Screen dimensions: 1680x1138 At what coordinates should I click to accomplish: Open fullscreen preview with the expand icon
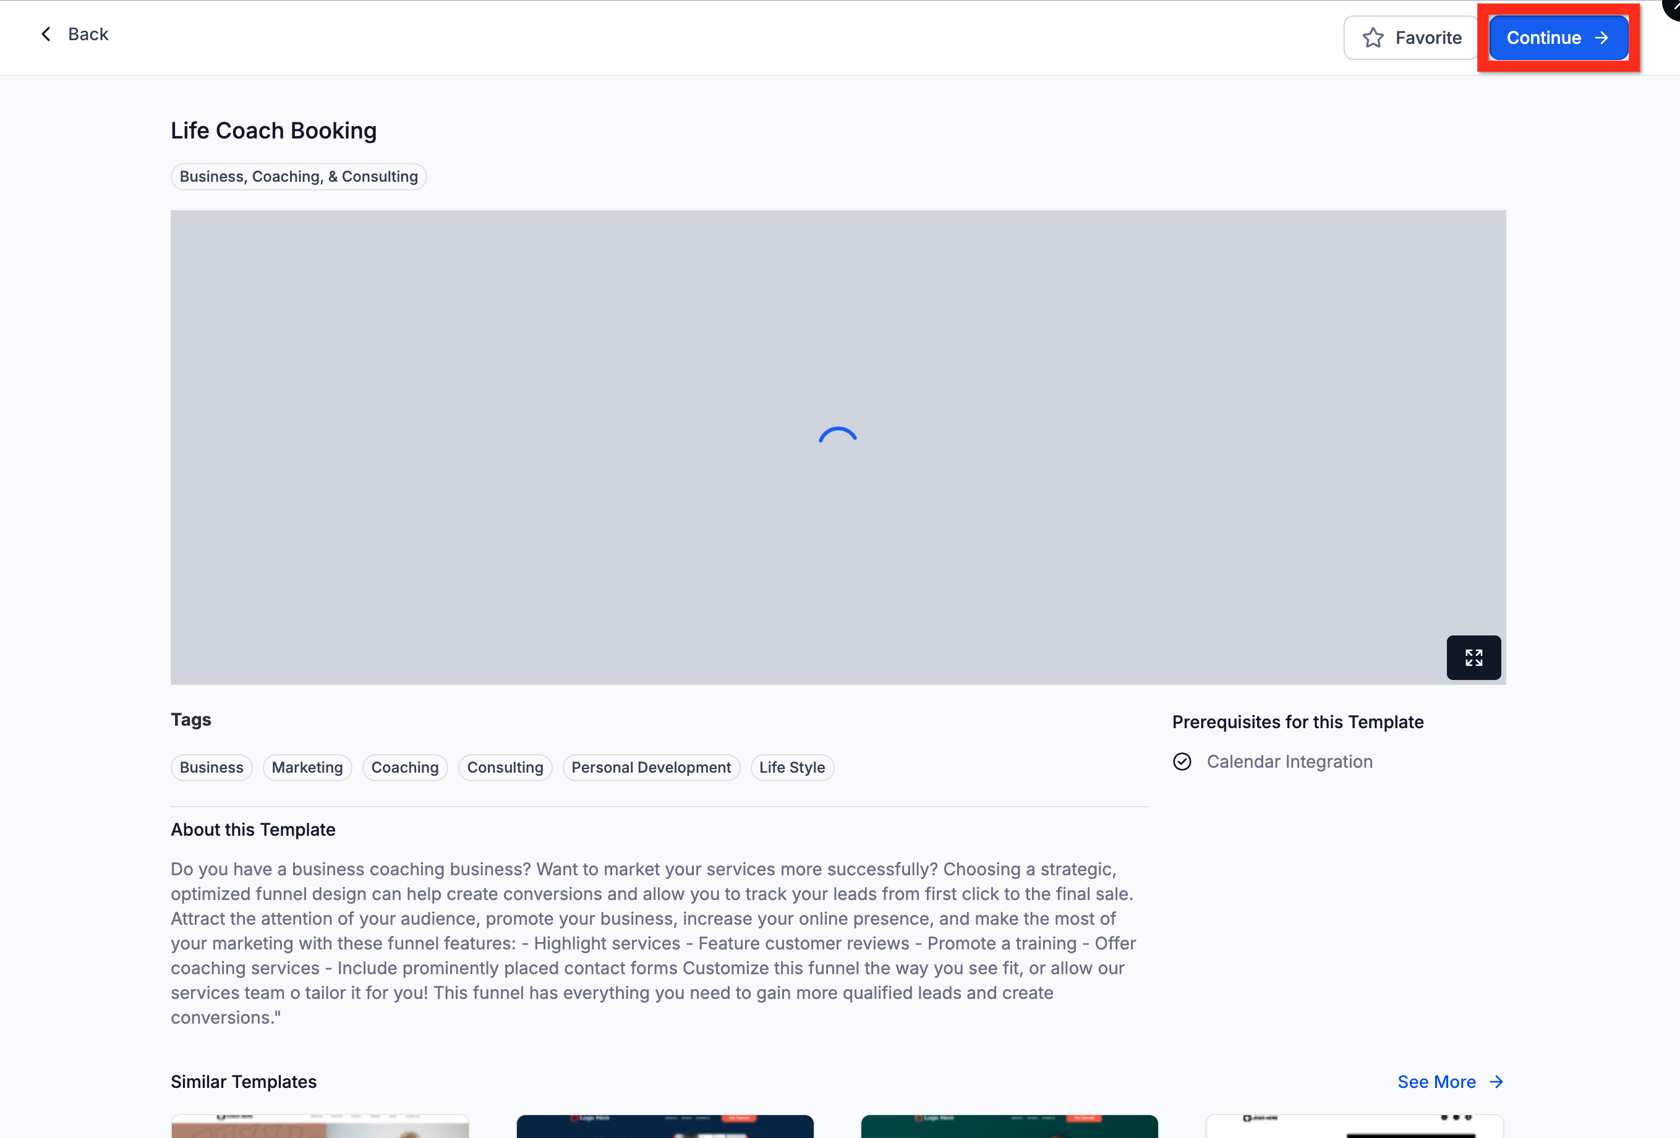(1473, 657)
